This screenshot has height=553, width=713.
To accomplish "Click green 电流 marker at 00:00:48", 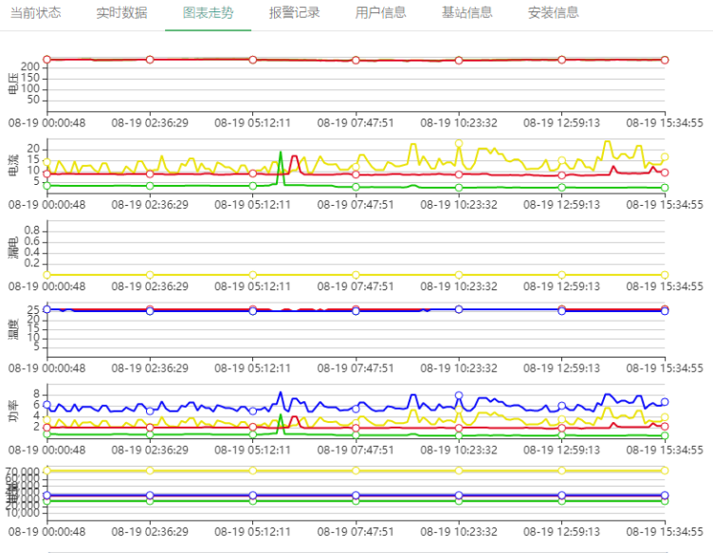I will (x=46, y=185).
